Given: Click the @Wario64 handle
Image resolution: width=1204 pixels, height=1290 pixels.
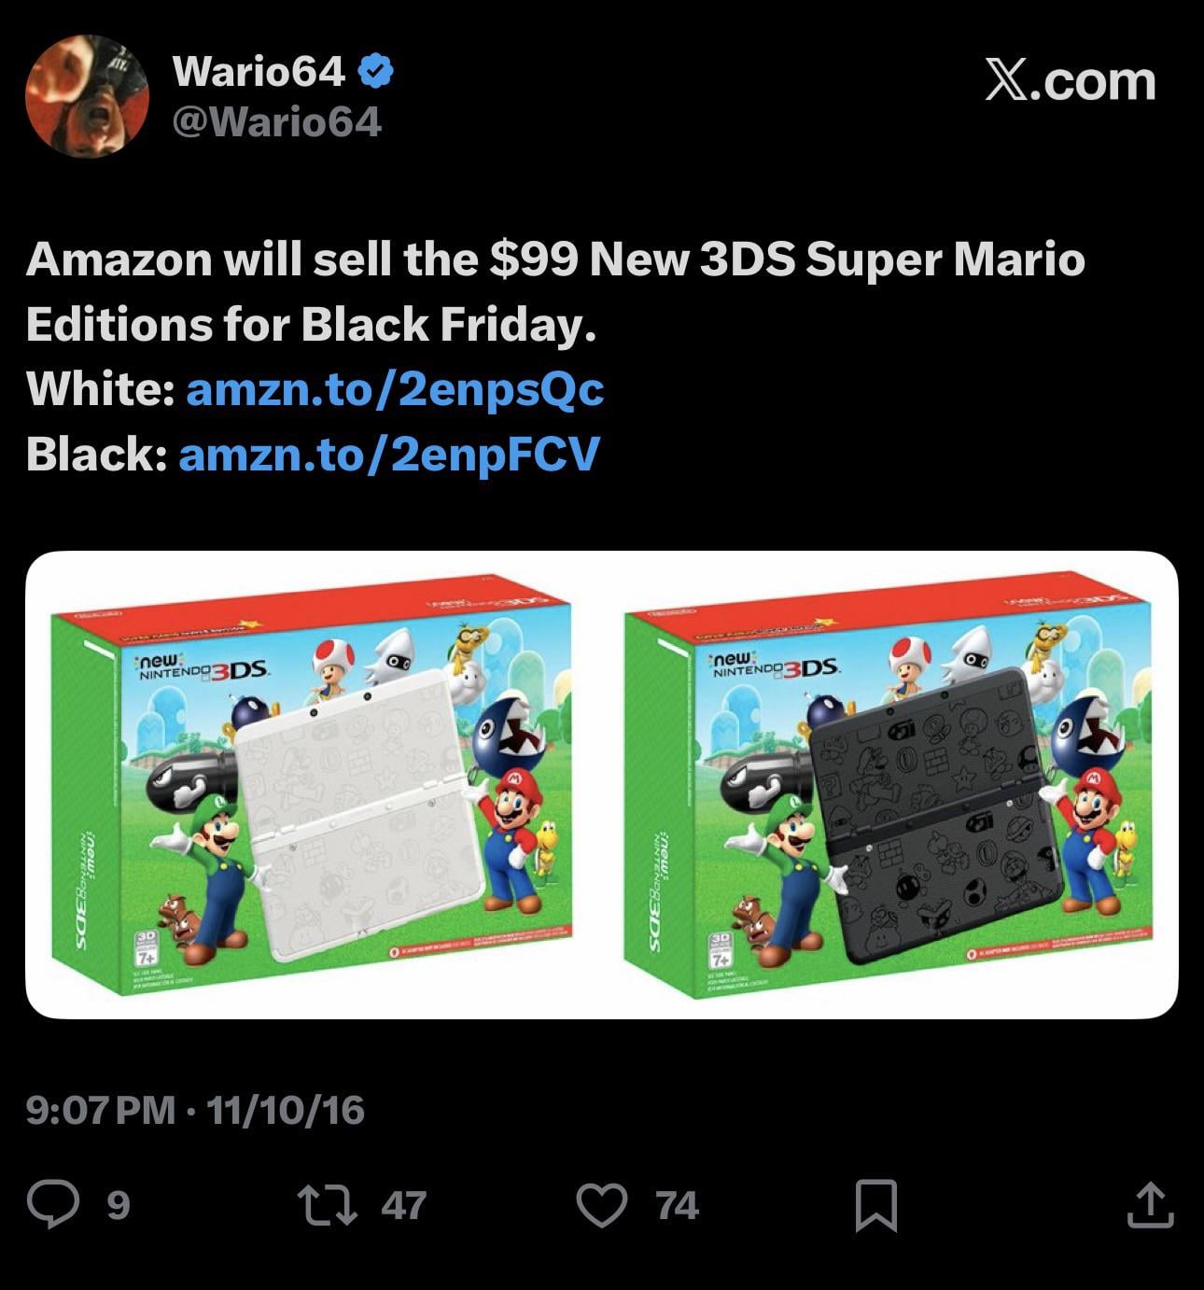Looking at the screenshot, I should (x=276, y=122).
